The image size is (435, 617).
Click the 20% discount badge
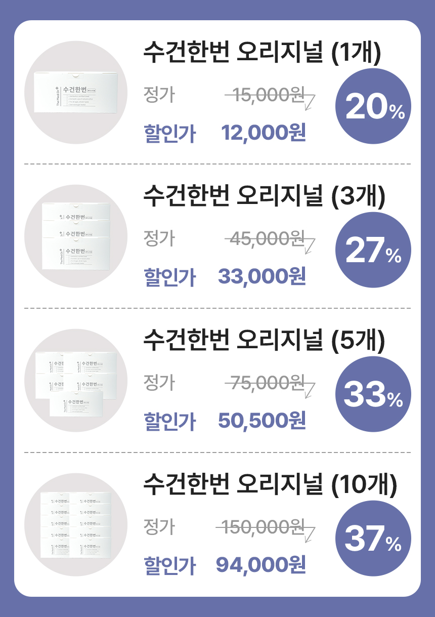(373, 106)
